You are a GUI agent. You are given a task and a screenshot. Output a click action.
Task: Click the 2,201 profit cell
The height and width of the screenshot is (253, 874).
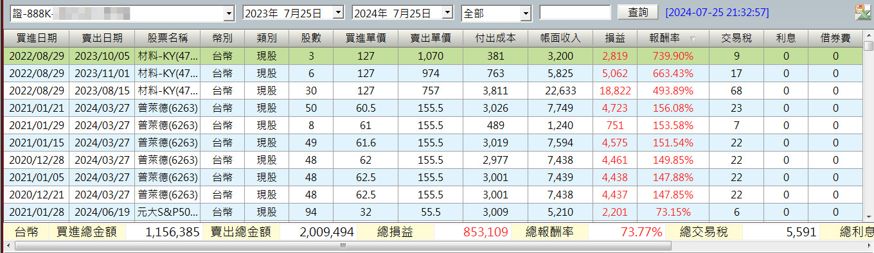point(615,212)
